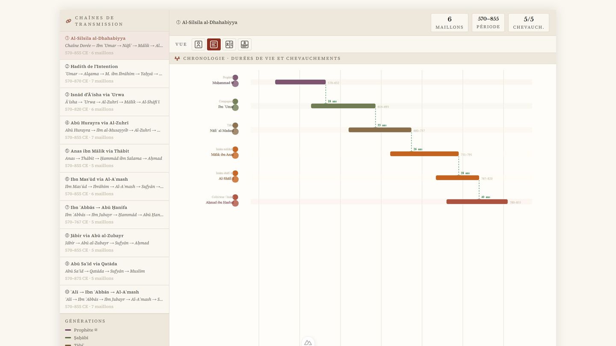
Task: Choose Jābir via Abū al-Zubayr chain
Action: [115, 243]
